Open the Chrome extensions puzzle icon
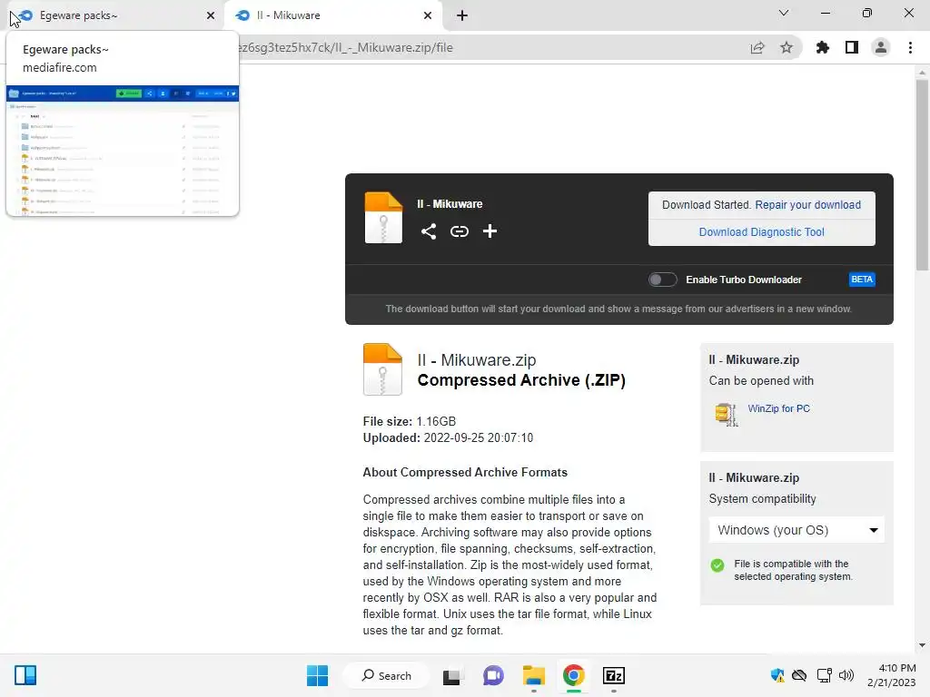Image resolution: width=930 pixels, height=697 pixels. coord(822,47)
